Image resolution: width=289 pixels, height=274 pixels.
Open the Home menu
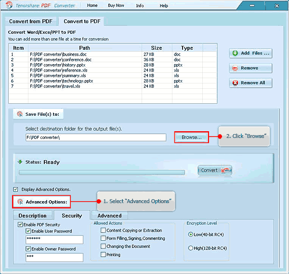click(x=92, y=5)
